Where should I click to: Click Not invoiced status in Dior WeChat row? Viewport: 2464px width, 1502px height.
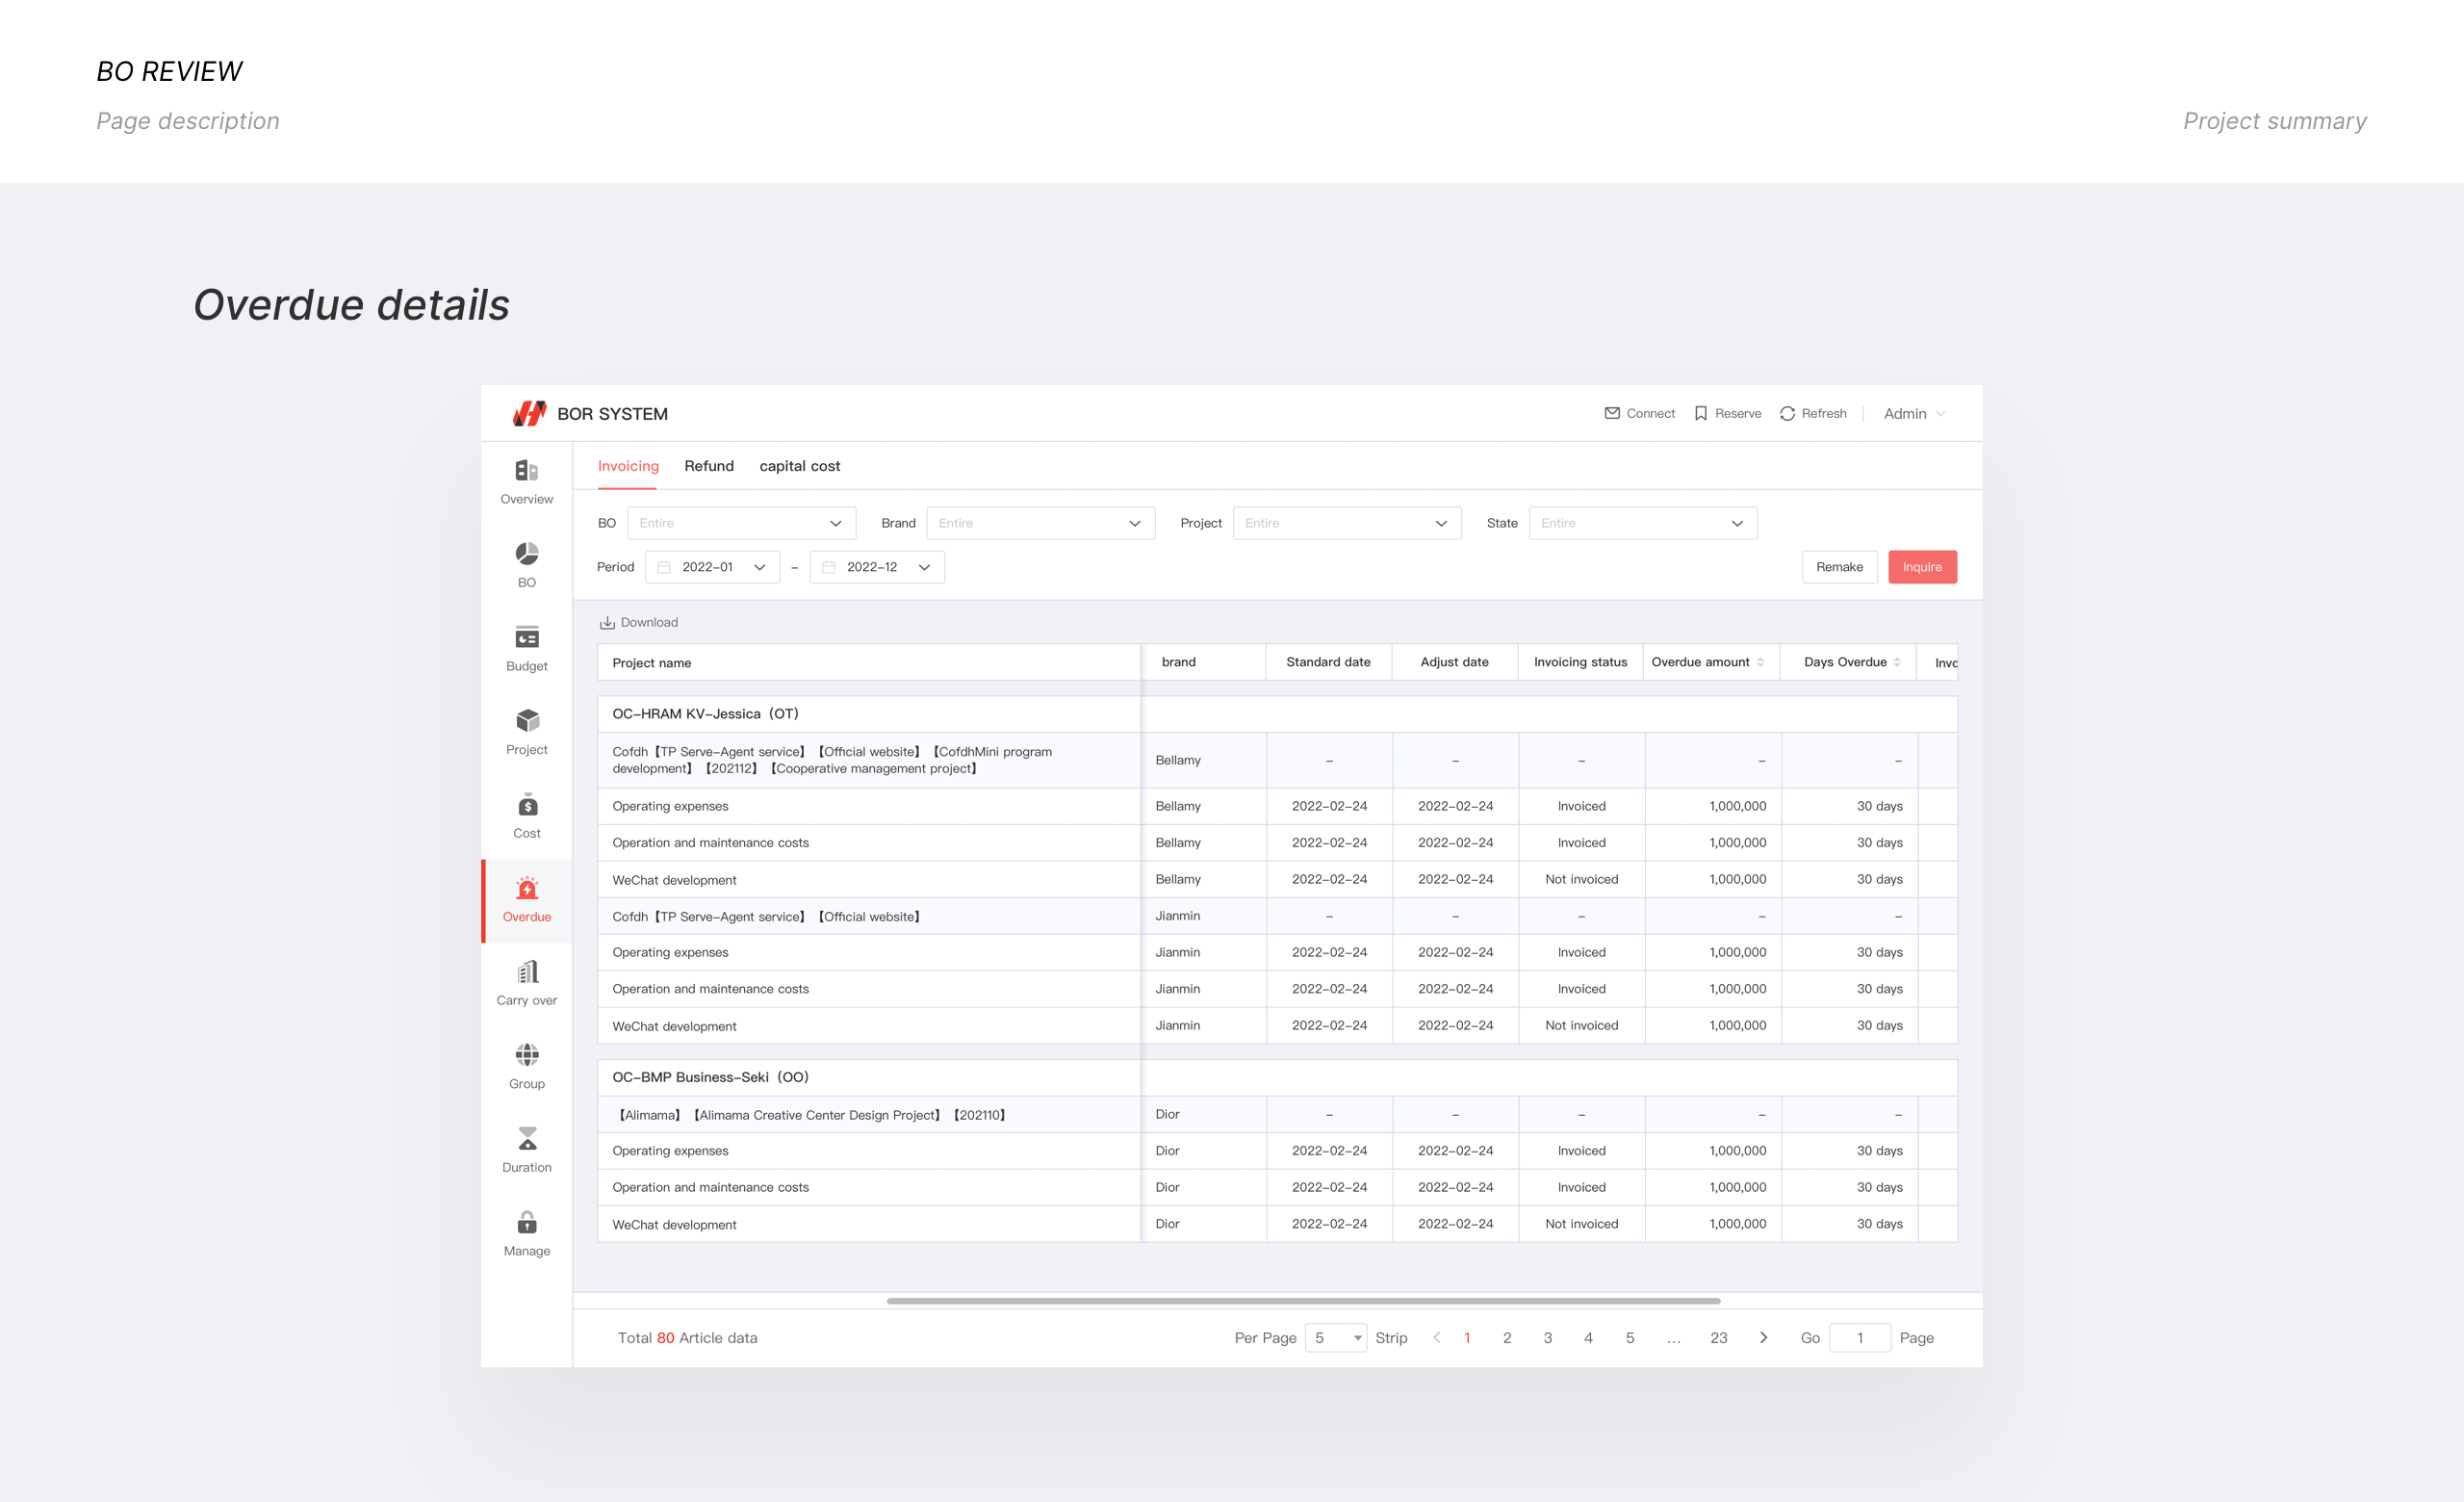[x=1581, y=1224]
